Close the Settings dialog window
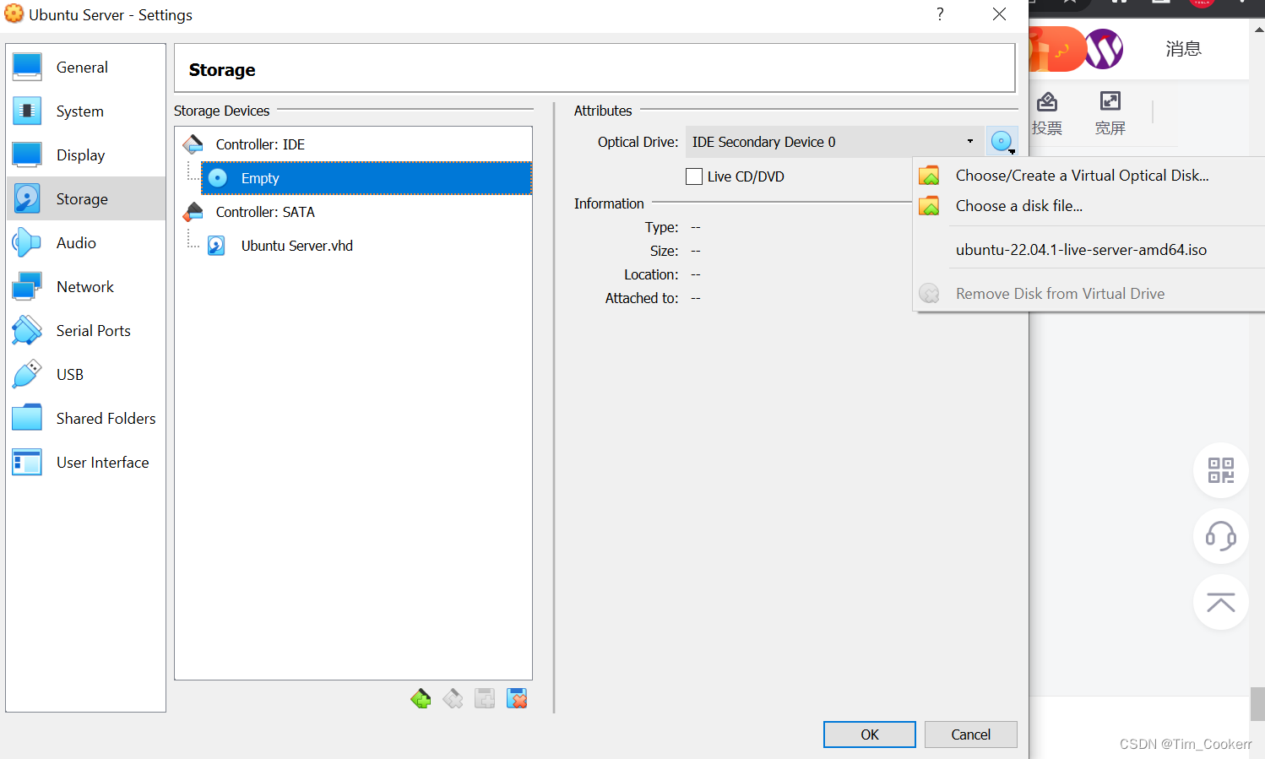The height and width of the screenshot is (759, 1265). coord(999,14)
